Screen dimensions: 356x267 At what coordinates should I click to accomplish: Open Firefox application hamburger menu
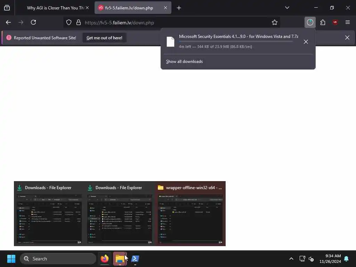tap(348, 23)
